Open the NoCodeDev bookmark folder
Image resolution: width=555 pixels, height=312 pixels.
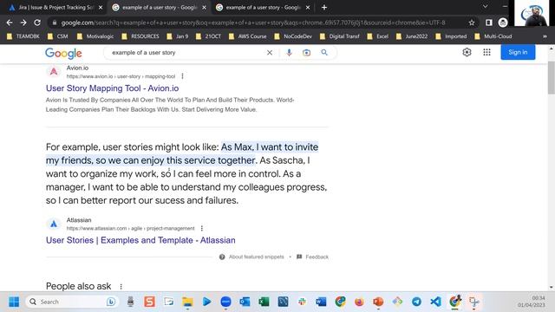[x=293, y=36]
